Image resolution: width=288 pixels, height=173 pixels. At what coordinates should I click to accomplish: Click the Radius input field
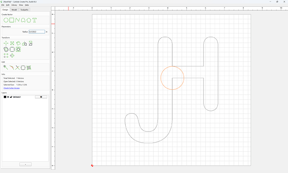click(x=37, y=32)
